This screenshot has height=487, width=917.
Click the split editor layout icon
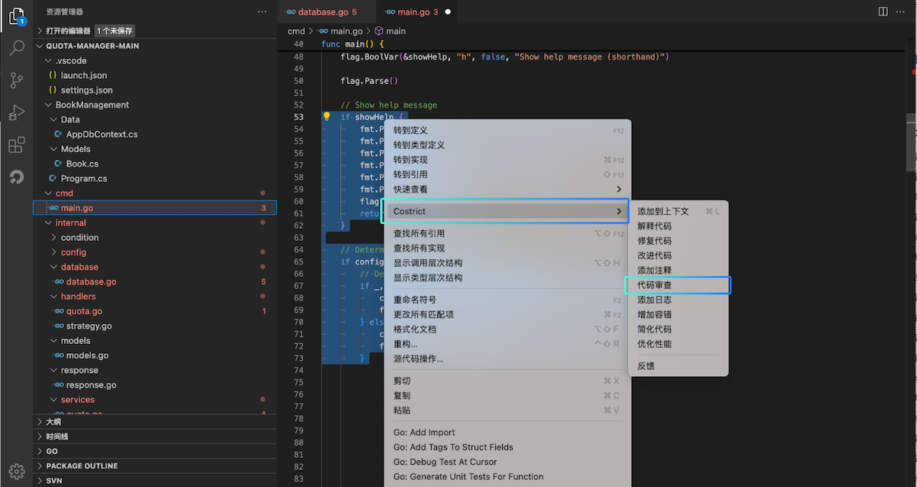pyautogui.click(x=883, y=11)
